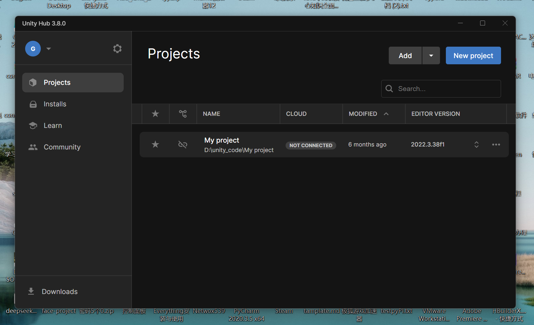The image size is (534, 325).
Task: Switch to the Installs section
Action: 73,104
